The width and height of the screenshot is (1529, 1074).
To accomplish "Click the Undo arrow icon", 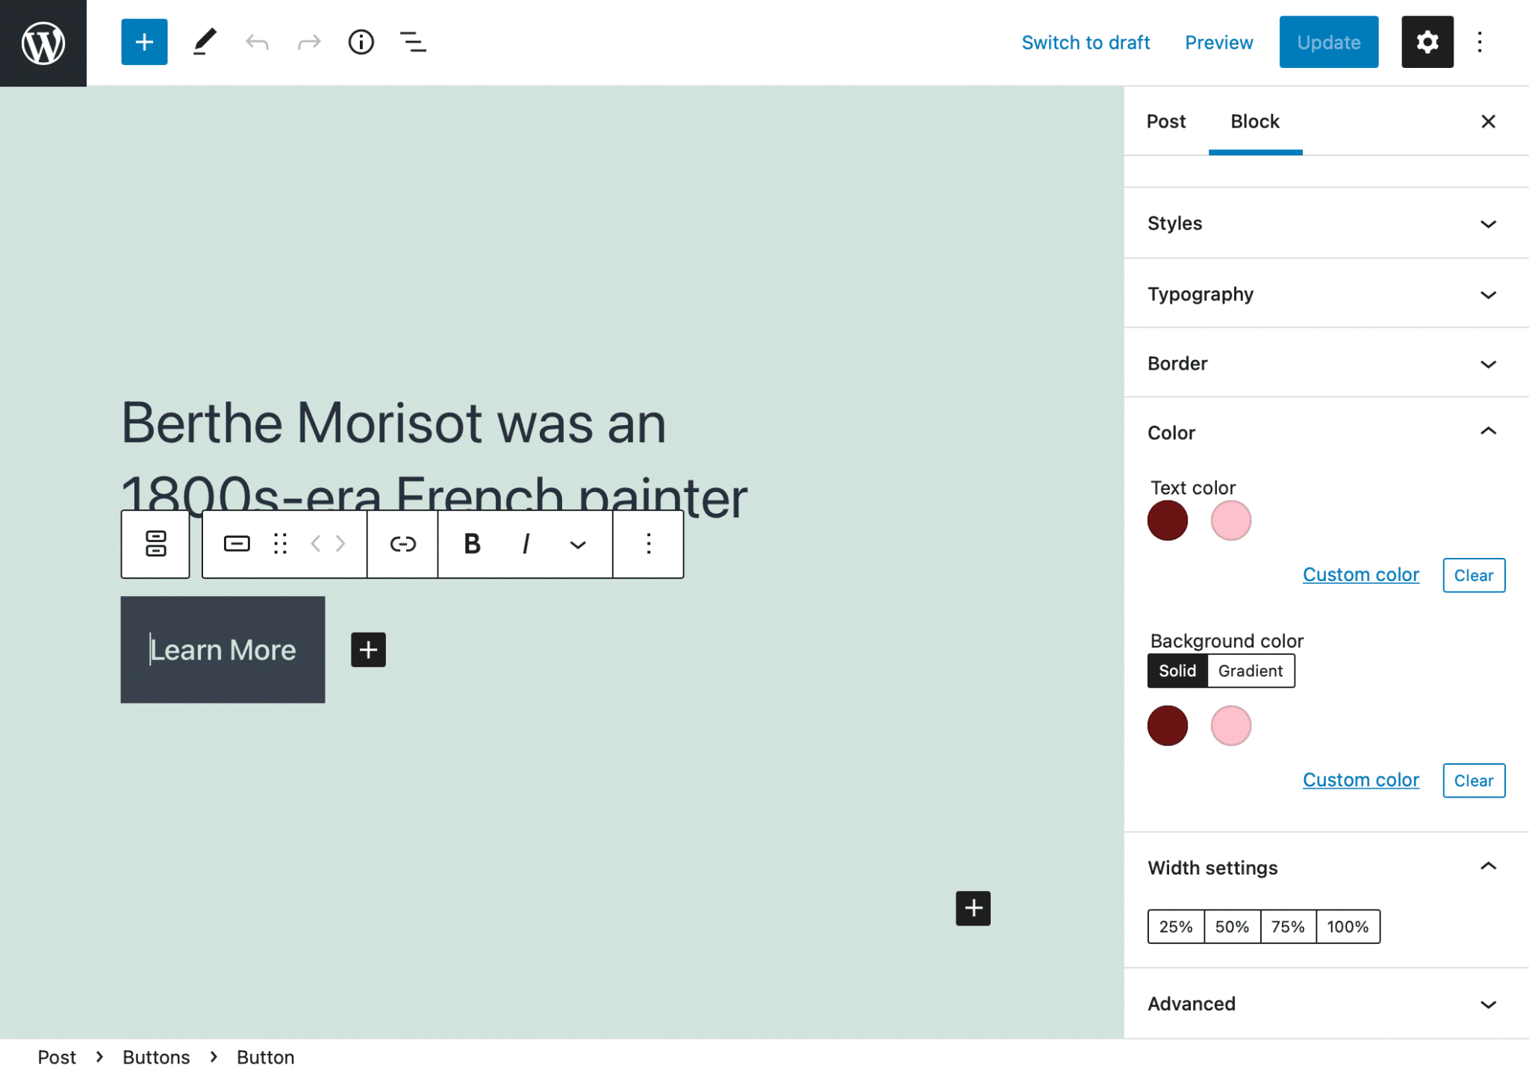I will tap(255, 42).
